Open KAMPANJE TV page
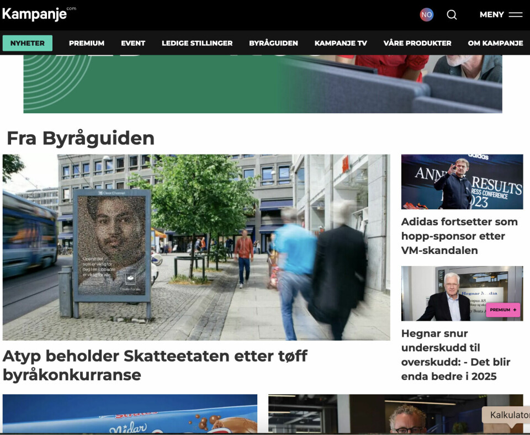This screenshot has height=435, width=530. (x=341, y=43)
